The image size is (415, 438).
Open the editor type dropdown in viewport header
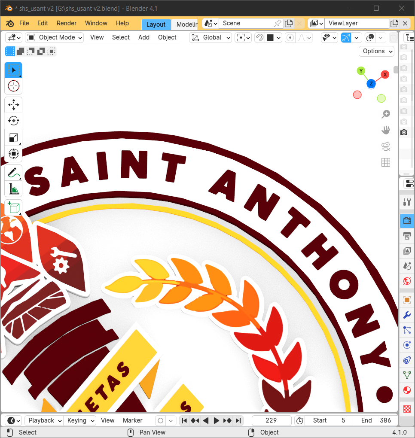coord(14,37)
